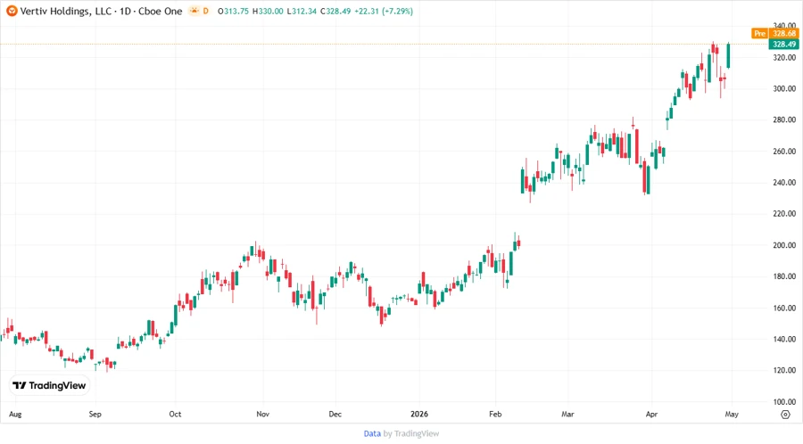Click the 320.00 price axis label

[x=784, y=58]
